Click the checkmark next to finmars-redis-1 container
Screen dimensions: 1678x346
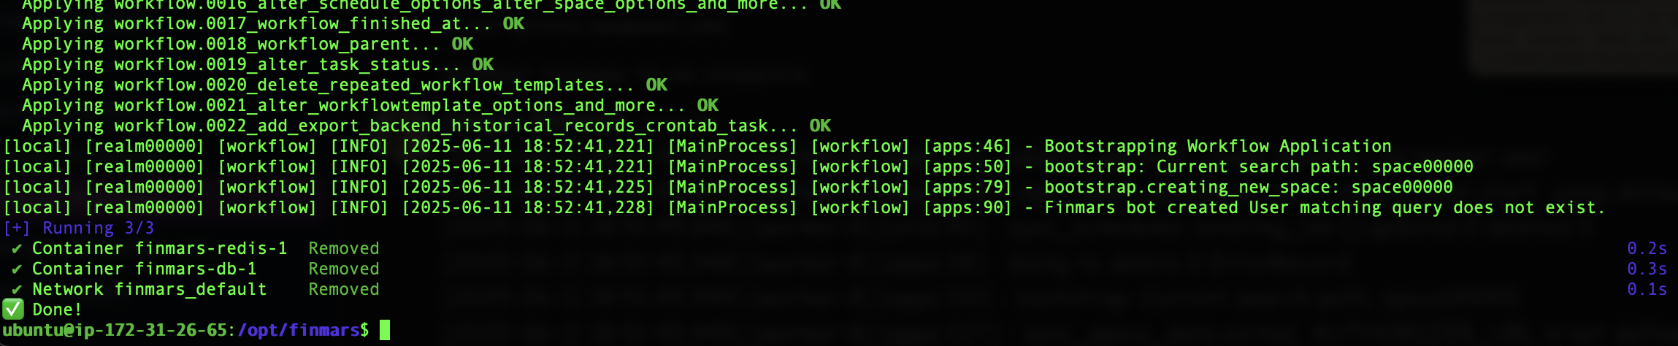[16, 248]
